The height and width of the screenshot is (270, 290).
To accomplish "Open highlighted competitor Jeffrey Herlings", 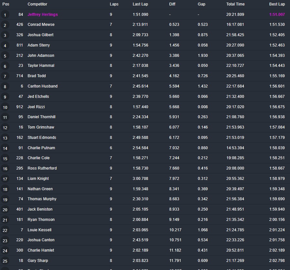I will click(43, 15).
